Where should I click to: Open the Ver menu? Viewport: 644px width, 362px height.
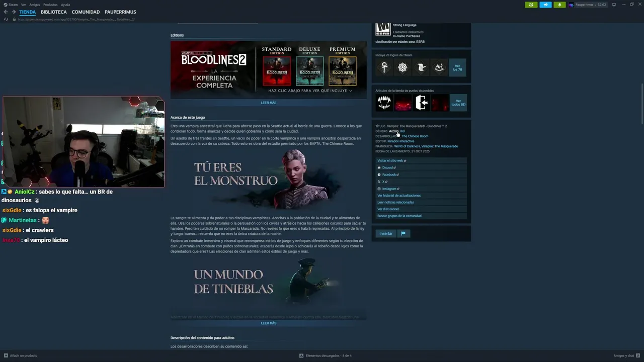(x=23, y=5)
